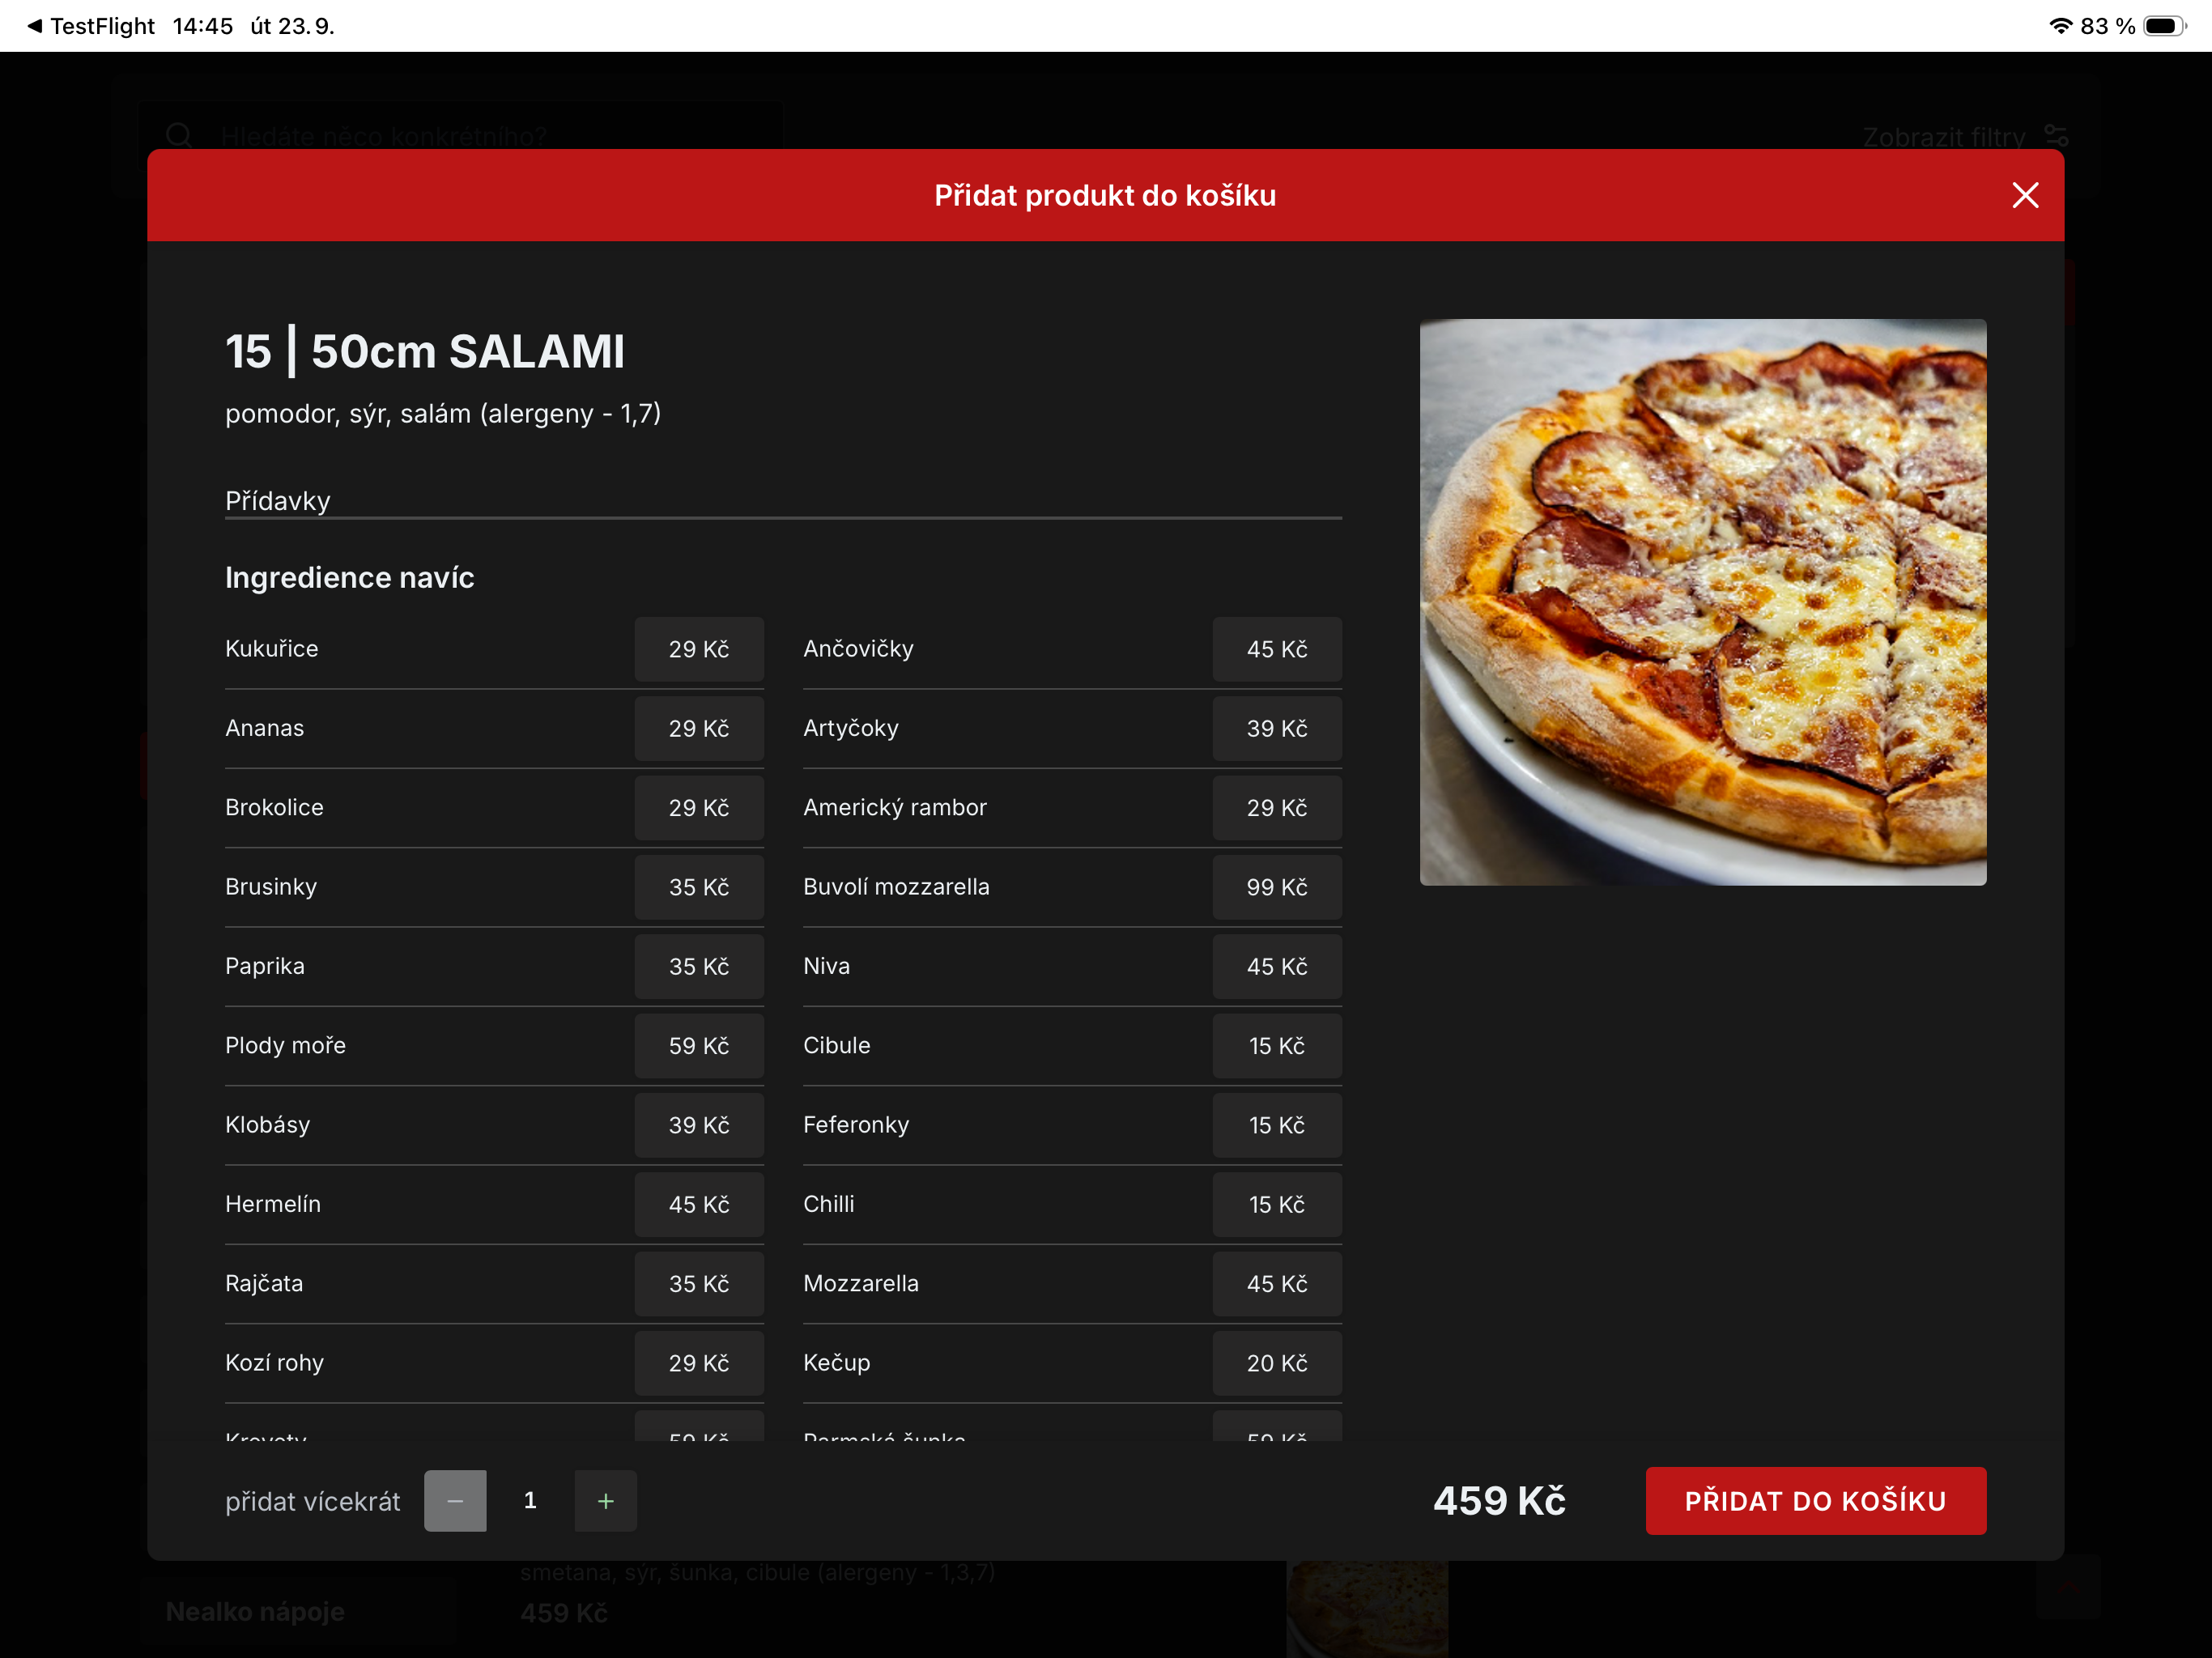Add Americký rambor for 29 Kč
This screenshot has height=1658, width=2212.
coord(1277,807)
